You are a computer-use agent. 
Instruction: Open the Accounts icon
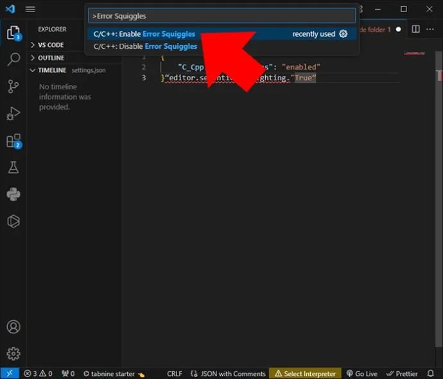click(13, 327)
